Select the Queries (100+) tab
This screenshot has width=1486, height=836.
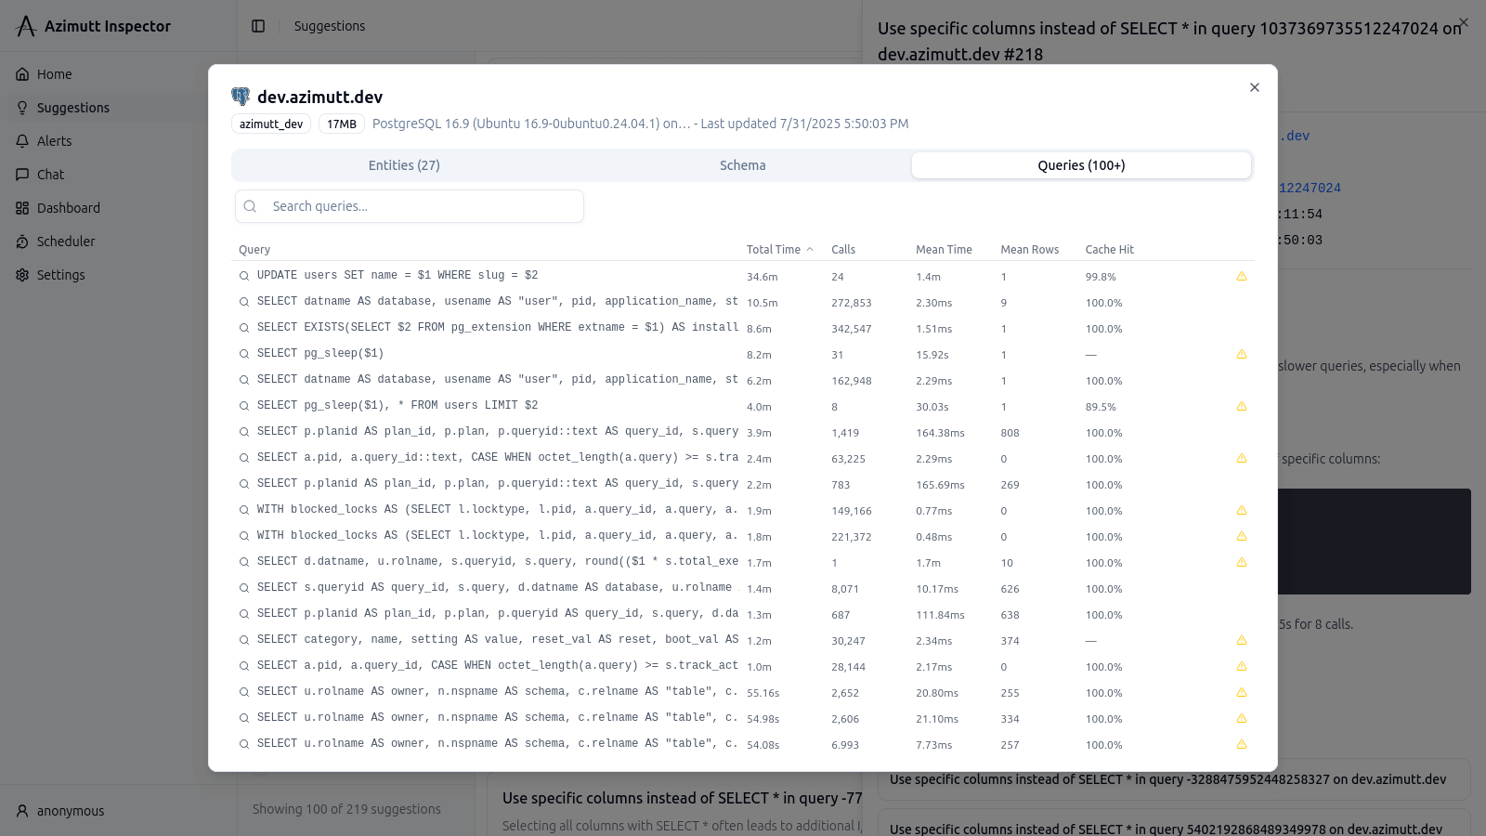pos(1081,165)
